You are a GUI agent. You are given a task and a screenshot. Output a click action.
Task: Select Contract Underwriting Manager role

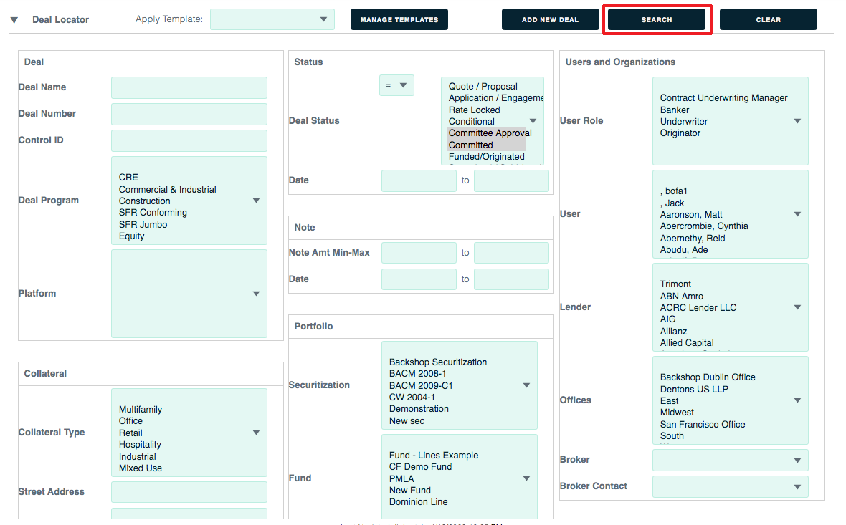pyautogui.click(x=723, y=98)
